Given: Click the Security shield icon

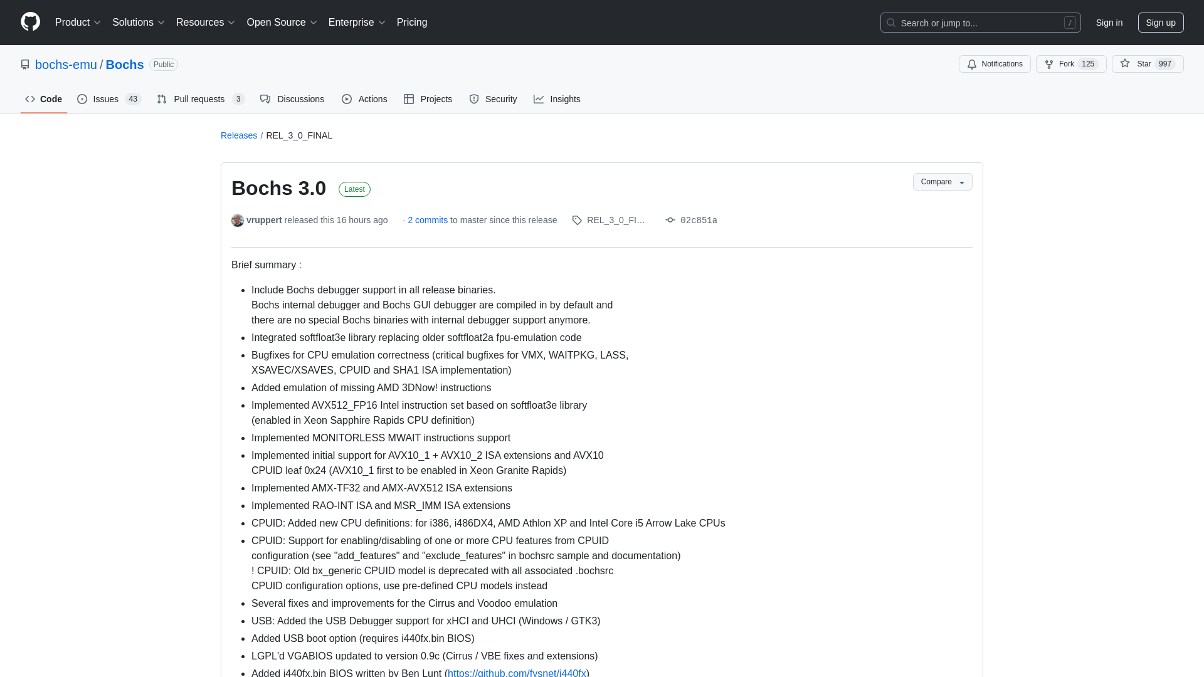Looking at the screenshot, I should point(474,99).
